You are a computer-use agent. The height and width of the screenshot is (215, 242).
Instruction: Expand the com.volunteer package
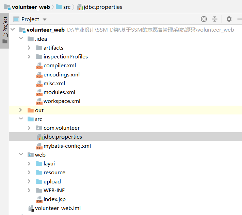tap(29, 128)
